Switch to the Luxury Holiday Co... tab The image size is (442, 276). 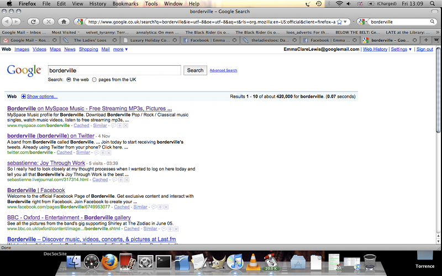pos(150,40)
